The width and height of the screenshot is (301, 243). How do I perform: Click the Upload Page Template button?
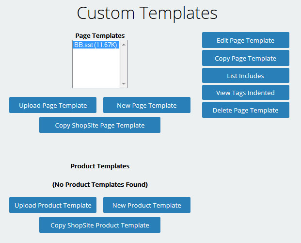53,105
